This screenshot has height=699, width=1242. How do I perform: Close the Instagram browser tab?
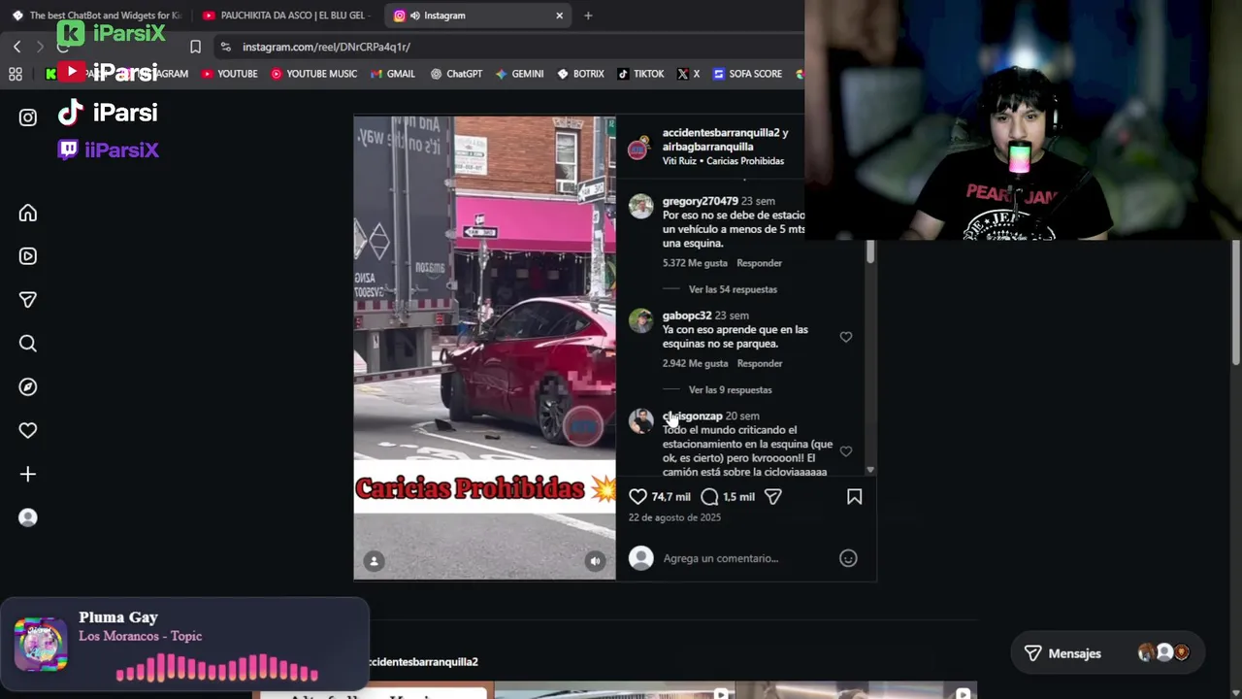click(559, 16)
